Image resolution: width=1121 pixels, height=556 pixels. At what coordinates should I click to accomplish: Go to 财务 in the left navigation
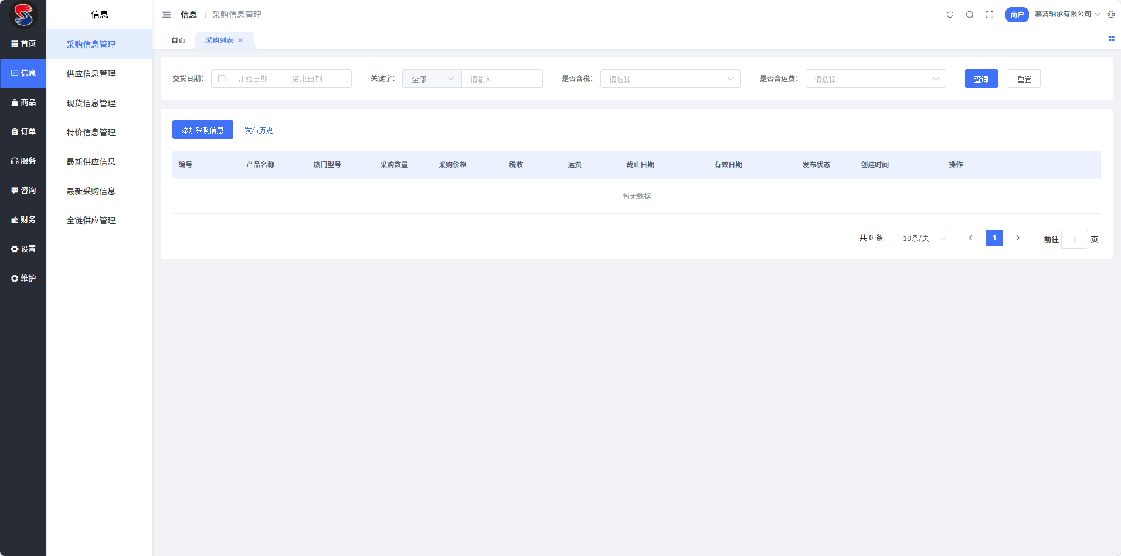23,220
